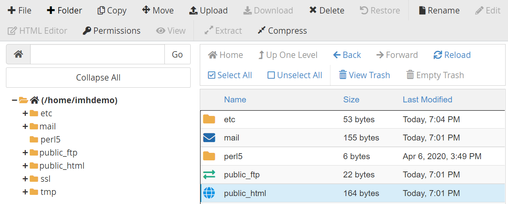This screenshot has width=508, height=204.
Task: Click the Move toolbar button
Action: (x=158, y=10)
